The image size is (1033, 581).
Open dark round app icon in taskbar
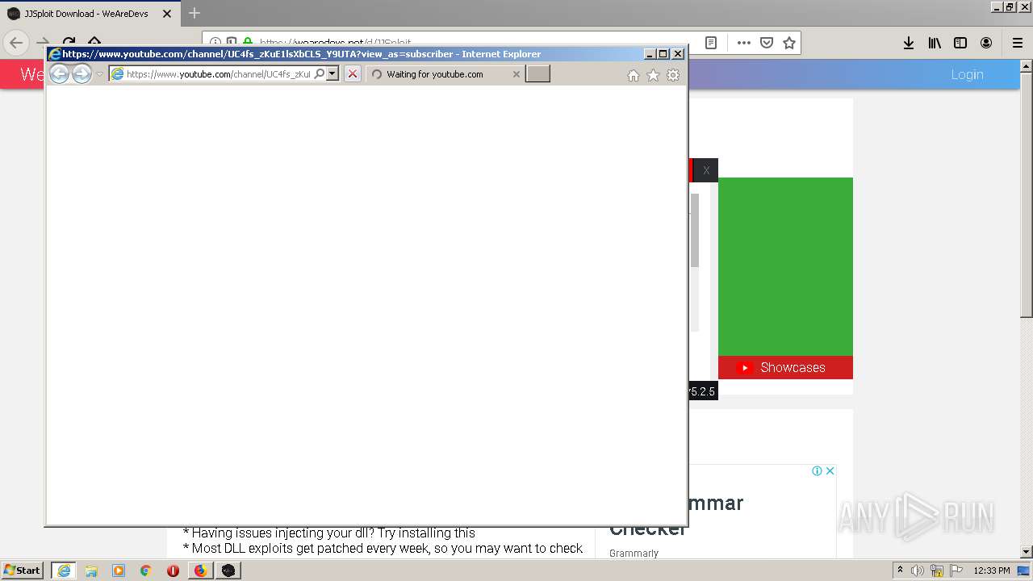[x=228, y=571]
